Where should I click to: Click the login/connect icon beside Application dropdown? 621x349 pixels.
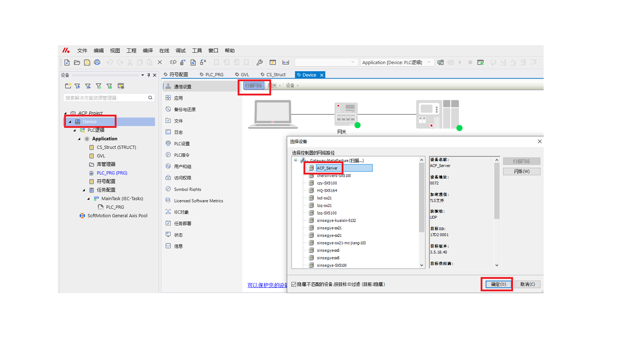pos(440,62)
